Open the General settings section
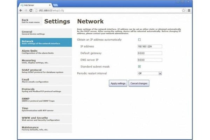This screenshot has width=210, height=140. click(45, 33)
